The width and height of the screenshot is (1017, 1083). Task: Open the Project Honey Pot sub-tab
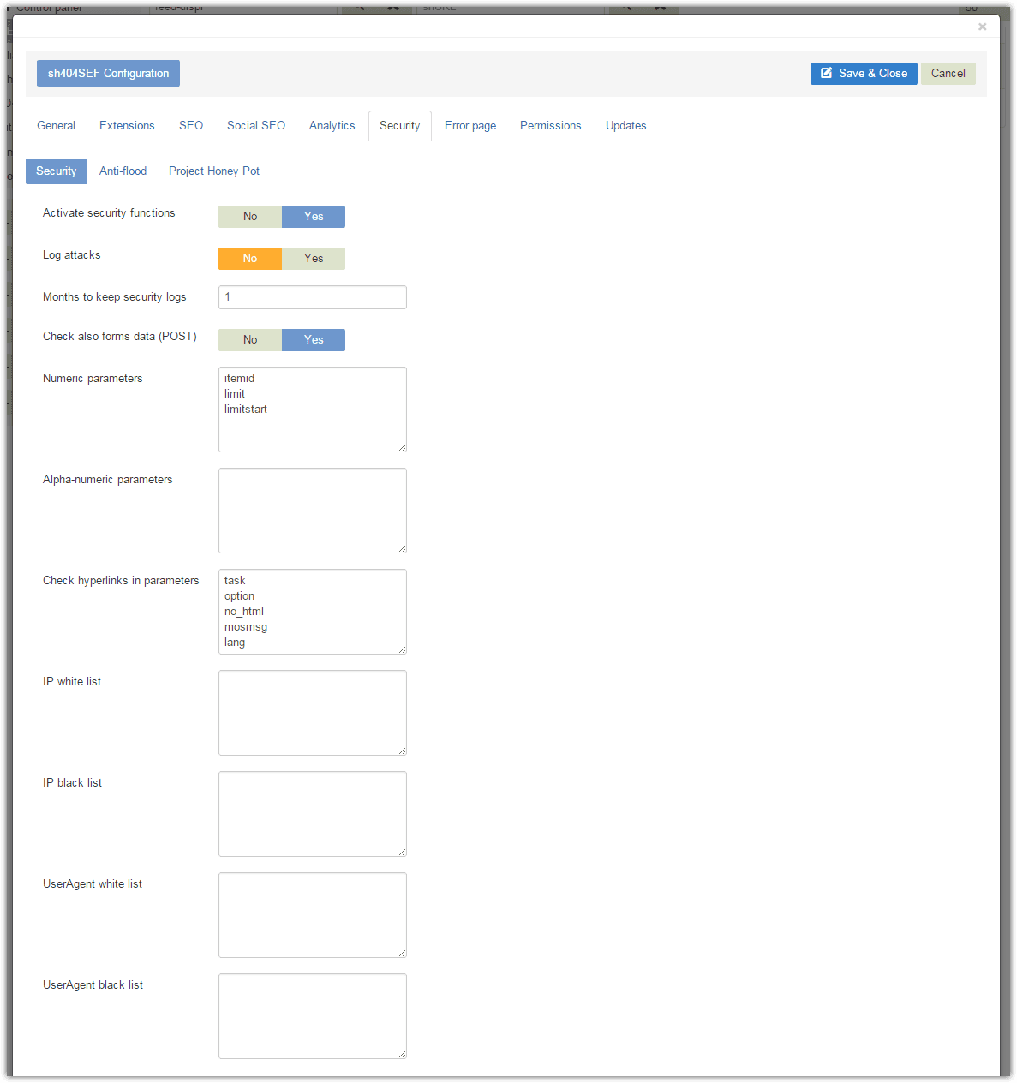[x=214, y=171]
